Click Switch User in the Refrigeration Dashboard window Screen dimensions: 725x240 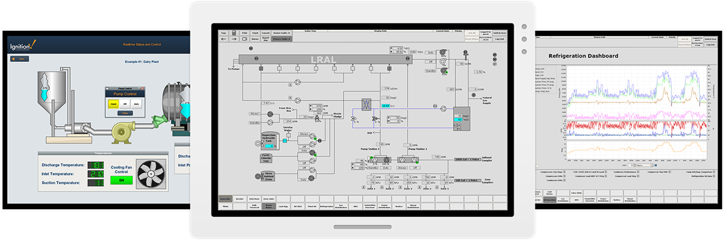[x=710, y=39]
